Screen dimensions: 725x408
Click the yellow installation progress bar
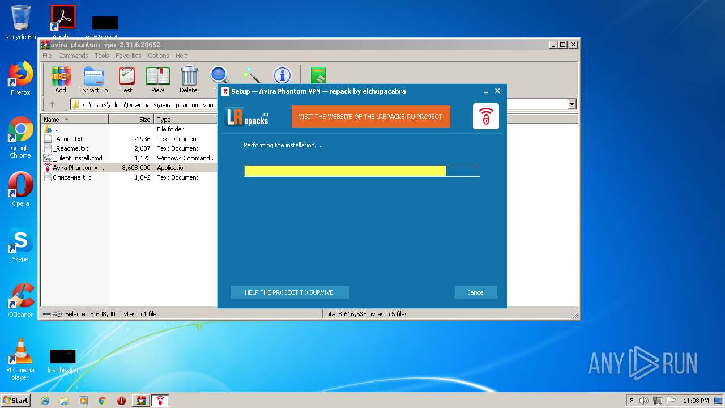pyautogui.click(x=362, y=171)
